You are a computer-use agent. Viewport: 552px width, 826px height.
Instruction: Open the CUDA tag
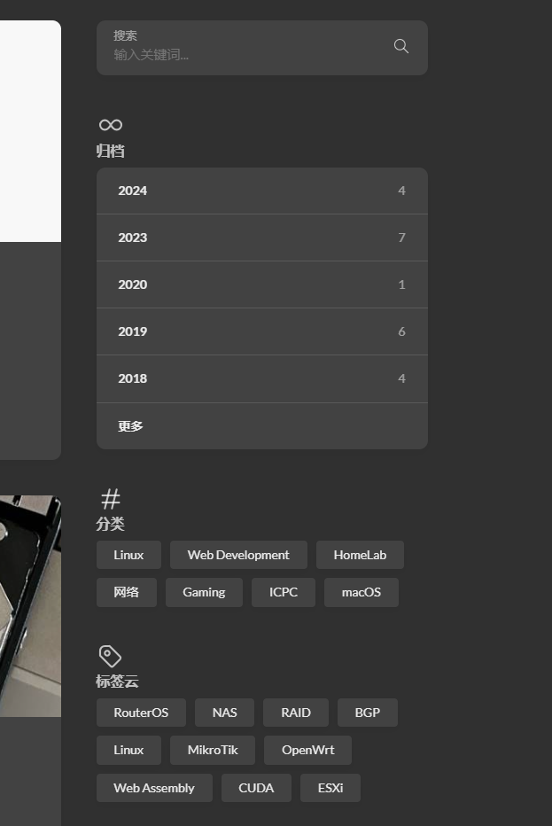[256, 788]
